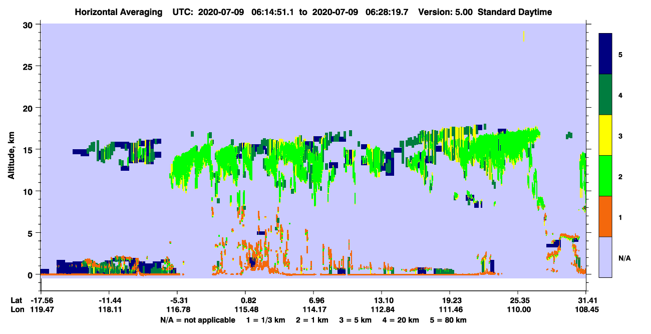Screen dimensions: 651x334
Task: Select the orange colorbar segment for level 1
Action: coord(605,216)
